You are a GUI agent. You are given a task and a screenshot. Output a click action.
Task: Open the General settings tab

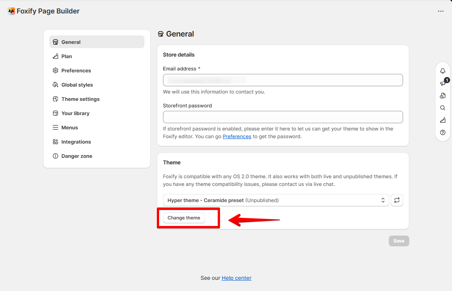tap(97, 42)
